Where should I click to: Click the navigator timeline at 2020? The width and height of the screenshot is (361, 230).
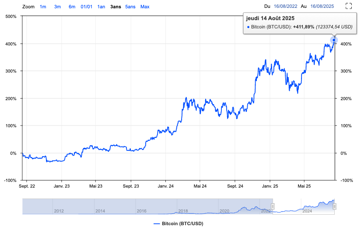pos(224,211)
